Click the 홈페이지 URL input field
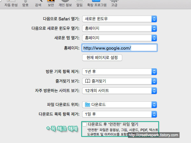This screenshot has width=191, height=143. click(x=119, y=48)
